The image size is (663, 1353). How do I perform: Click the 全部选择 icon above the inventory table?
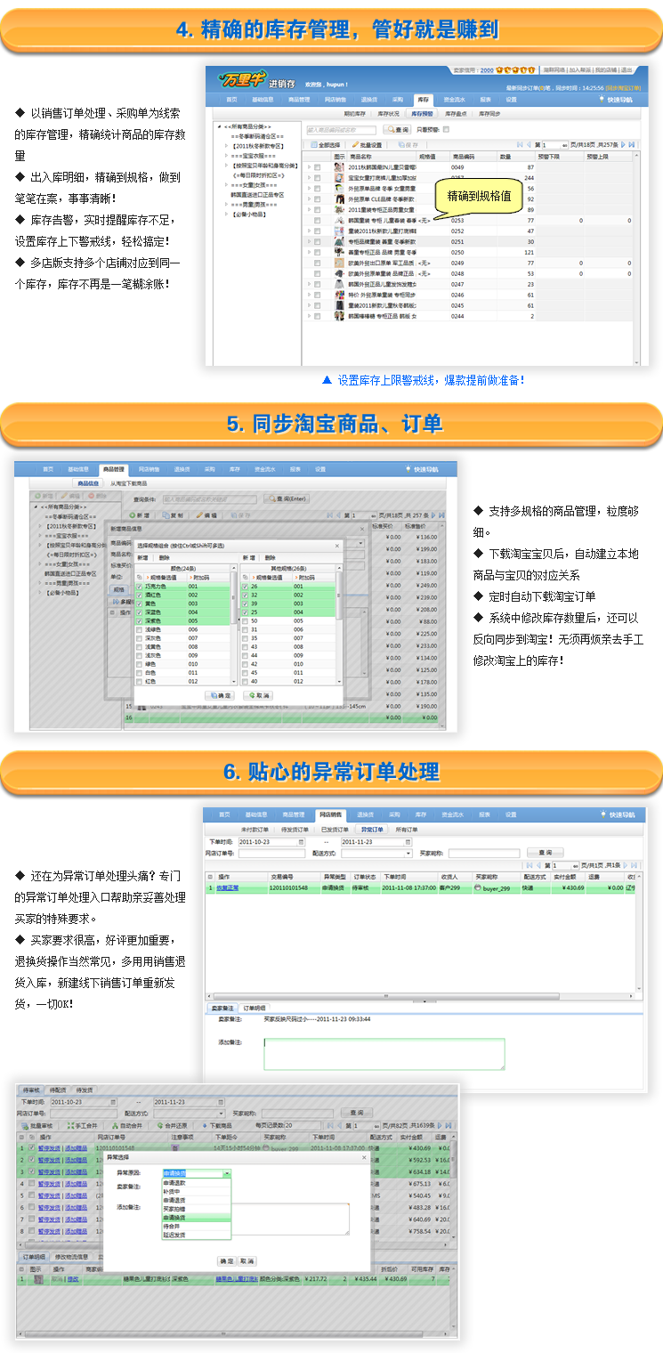pos(314,144)
